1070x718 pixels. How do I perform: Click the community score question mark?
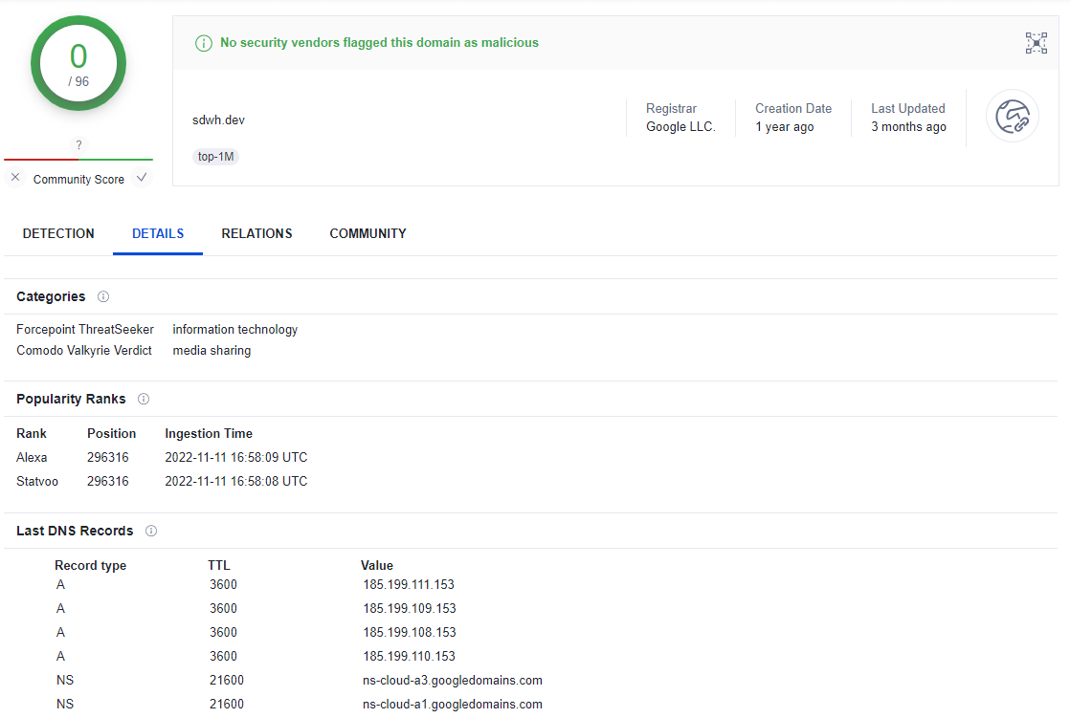(78, 145)
